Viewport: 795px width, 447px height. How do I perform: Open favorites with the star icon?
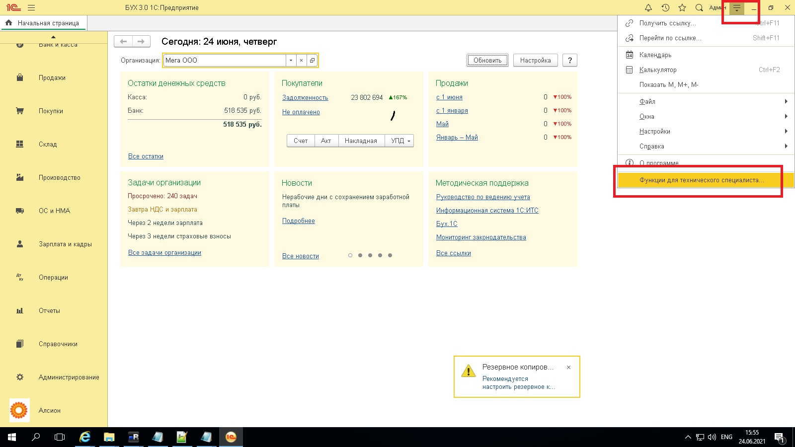point(682,8)
